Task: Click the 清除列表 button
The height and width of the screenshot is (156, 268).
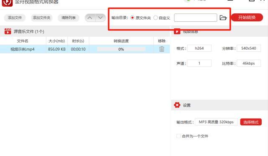Action: click(x=68, y=18)
